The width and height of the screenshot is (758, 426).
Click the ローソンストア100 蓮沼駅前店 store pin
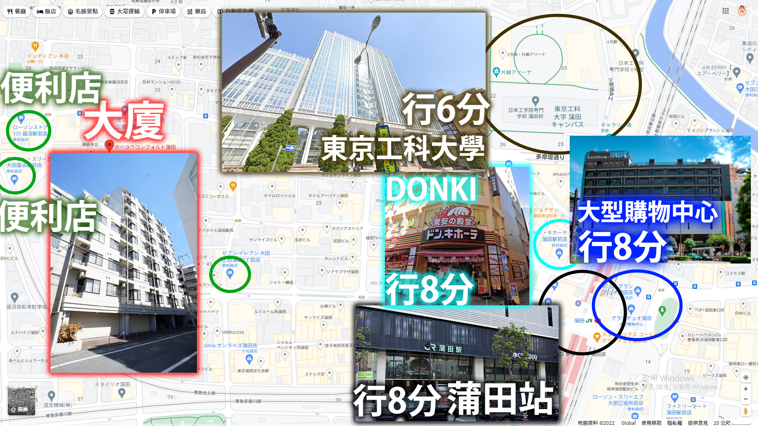coord(21,118)
